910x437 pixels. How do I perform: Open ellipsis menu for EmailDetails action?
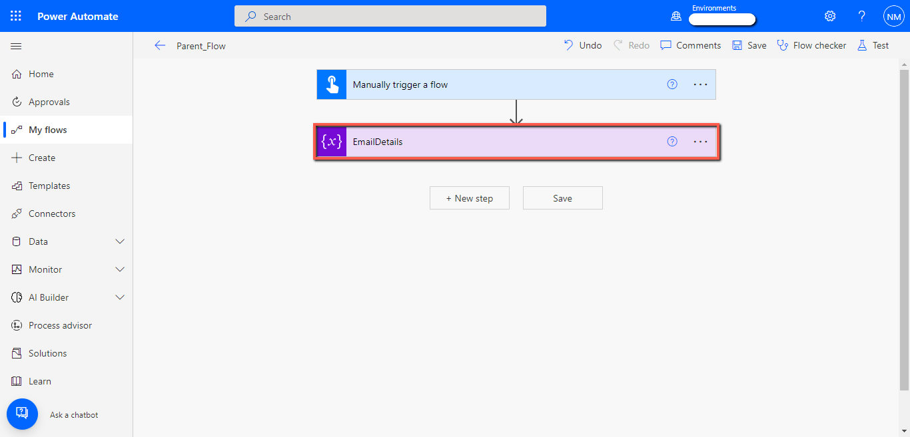(x=700, y=142)
